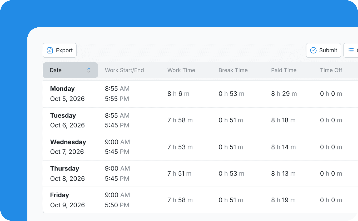
Task: Toggle the Date column sort arrows
Action: point(89,70)
